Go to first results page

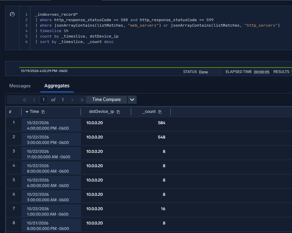tap(25, 100)
